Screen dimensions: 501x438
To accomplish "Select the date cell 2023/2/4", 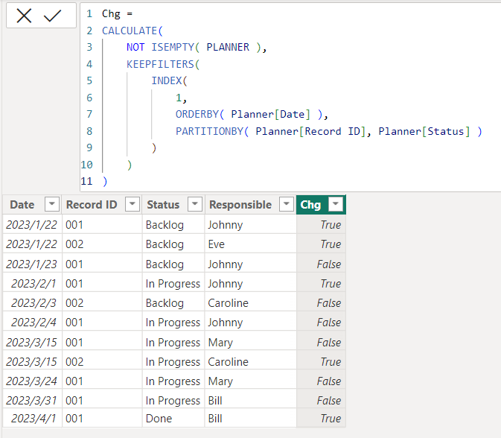I will (33, 323).
